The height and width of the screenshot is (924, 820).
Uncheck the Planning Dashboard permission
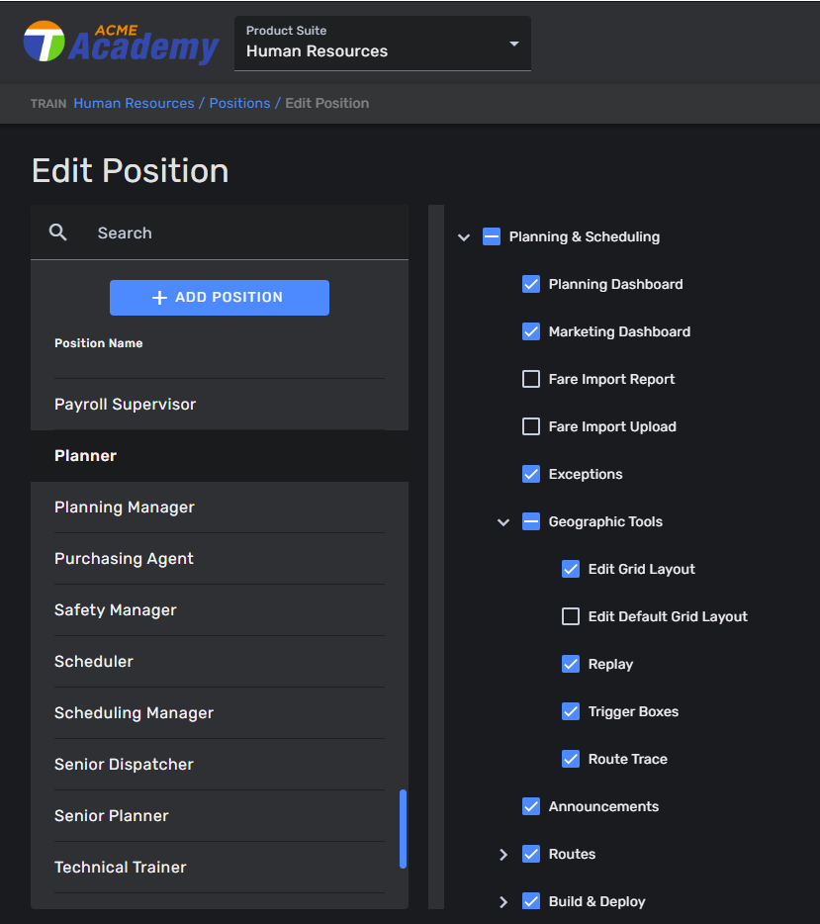click(531, 284)
